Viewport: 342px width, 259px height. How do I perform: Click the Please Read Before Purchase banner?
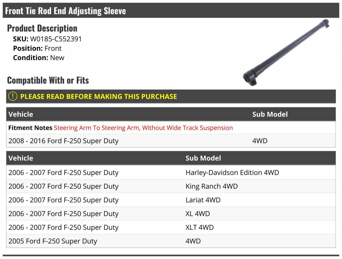tap(98, 96)
